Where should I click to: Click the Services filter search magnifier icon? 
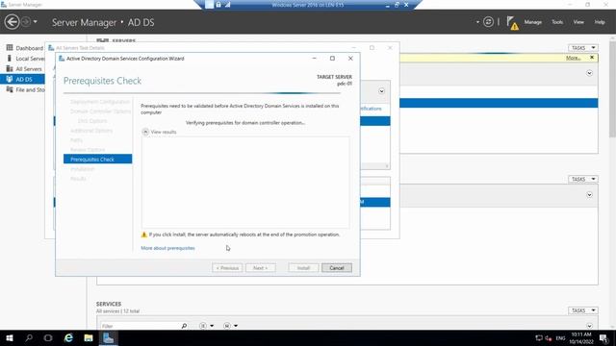pyautogui.click(x=184, y=326)
